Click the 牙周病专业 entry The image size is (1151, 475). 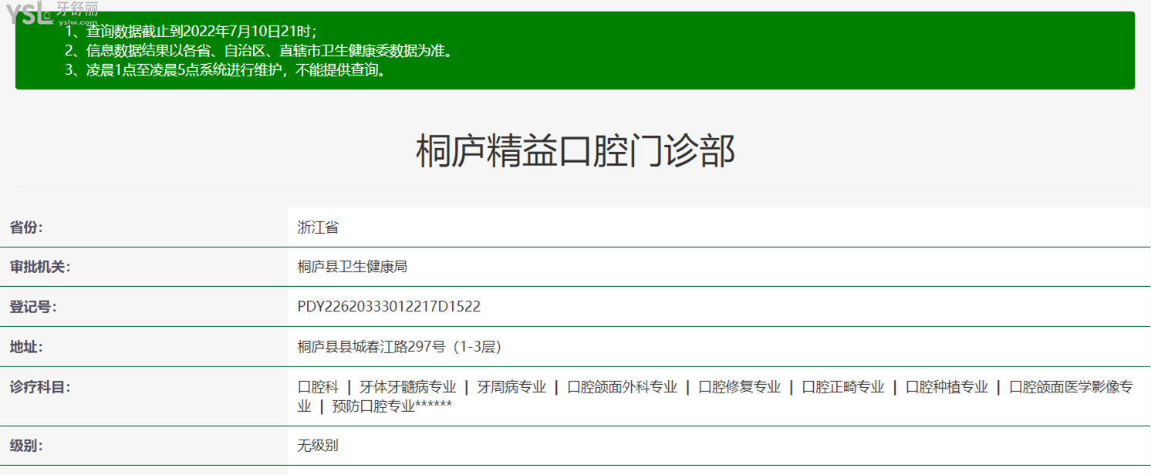click(x=511, y=387)
